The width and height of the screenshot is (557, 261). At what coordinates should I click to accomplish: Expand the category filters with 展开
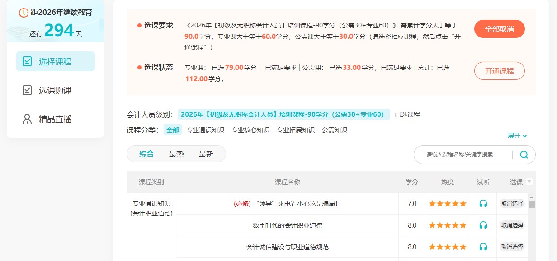(517, 136)
